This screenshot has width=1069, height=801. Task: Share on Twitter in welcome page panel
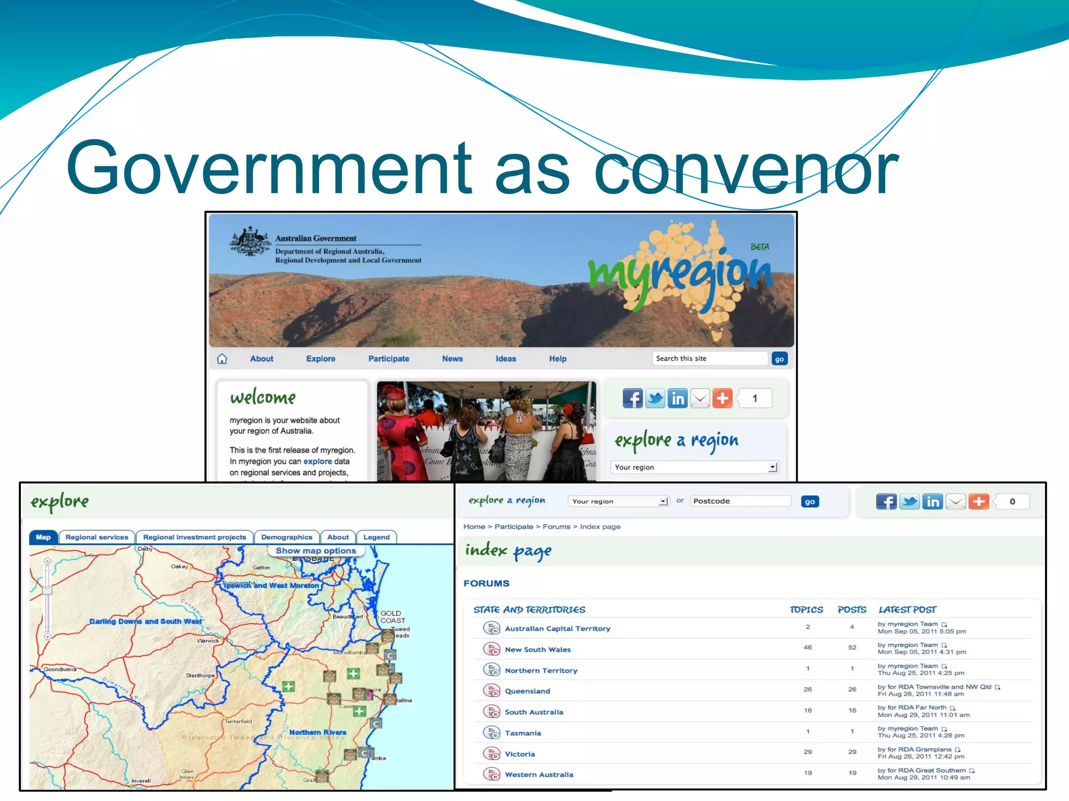[x=655, y=398]
